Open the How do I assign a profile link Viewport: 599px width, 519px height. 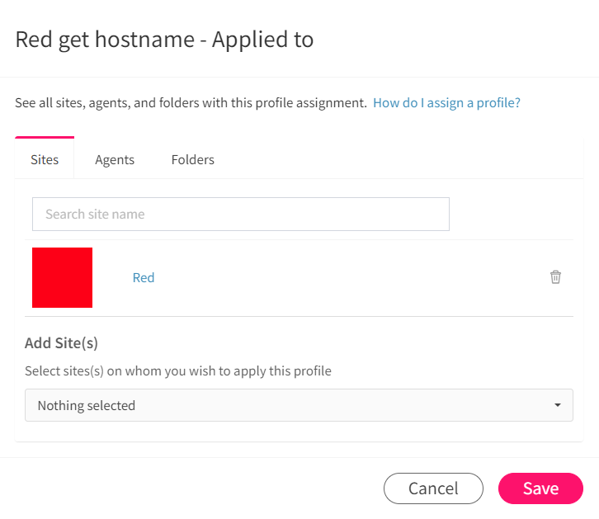[446, 103]
